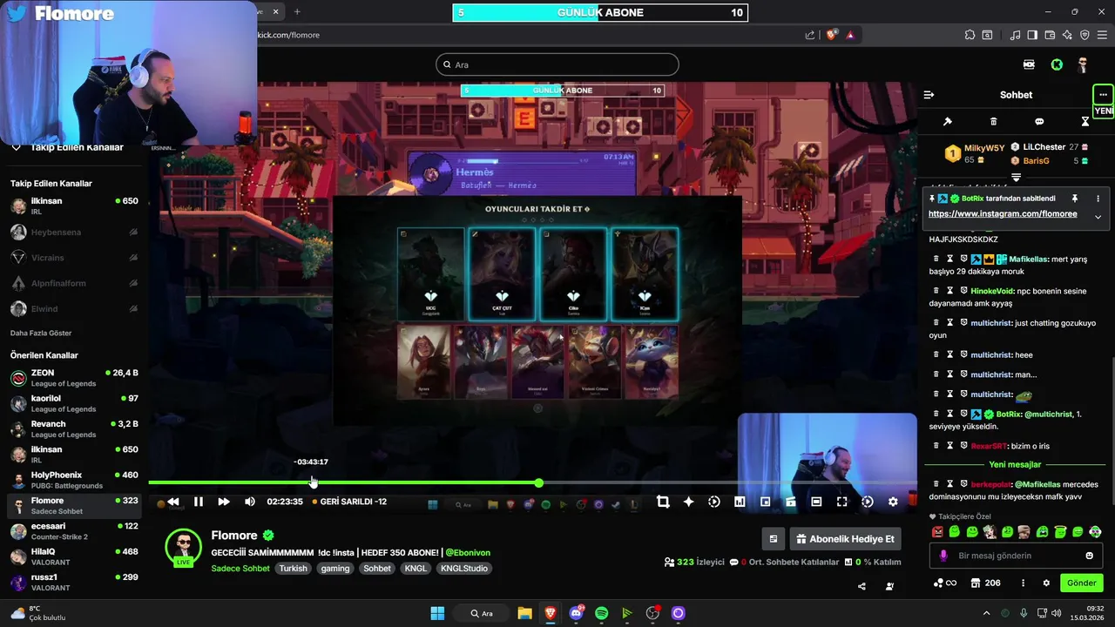Click the crop/clip icon in player controls
This screenshot has height=627, width=1115.
[x=663, y=502]
